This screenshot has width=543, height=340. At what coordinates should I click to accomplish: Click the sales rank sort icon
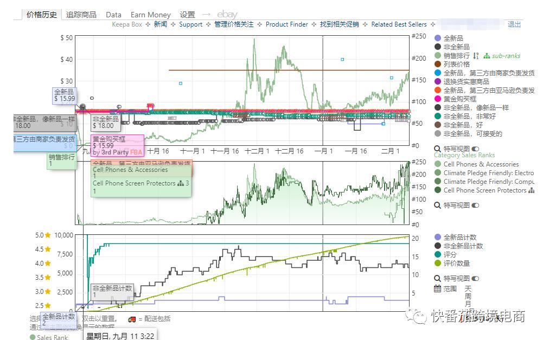[476, 56]
